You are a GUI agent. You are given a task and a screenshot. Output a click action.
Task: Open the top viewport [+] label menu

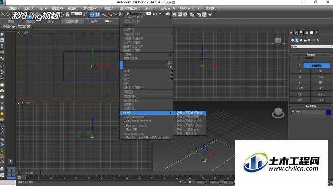point(18,33)
